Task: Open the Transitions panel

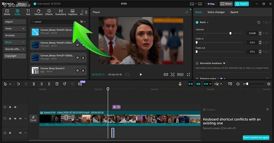Action: pos(61,12)
